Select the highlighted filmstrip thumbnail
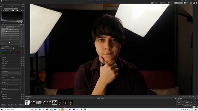 pyautogui.click(x=55, y=103)
